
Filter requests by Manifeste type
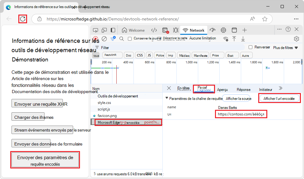[200, 56]
